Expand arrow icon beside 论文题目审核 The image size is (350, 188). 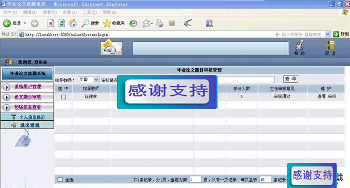coord(7,97)
